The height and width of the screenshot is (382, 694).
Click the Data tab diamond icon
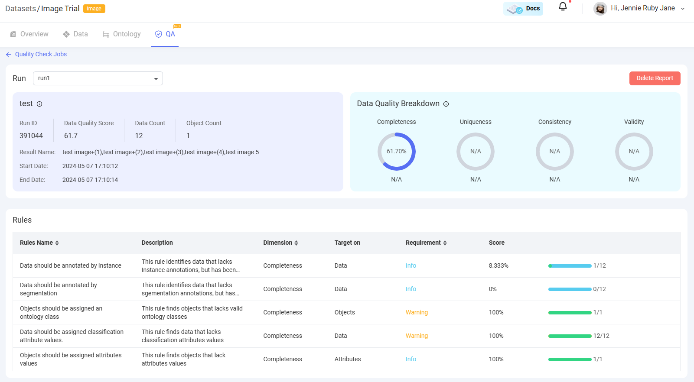[x=66, y=34]
